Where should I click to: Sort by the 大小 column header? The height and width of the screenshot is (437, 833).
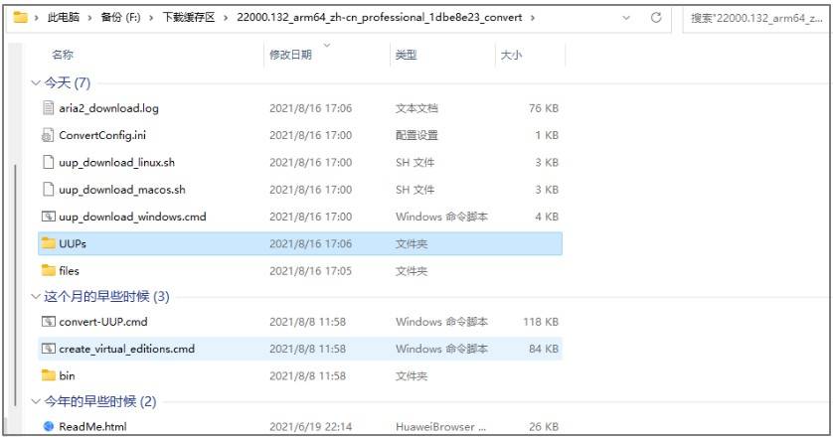(x=511, y=55)
